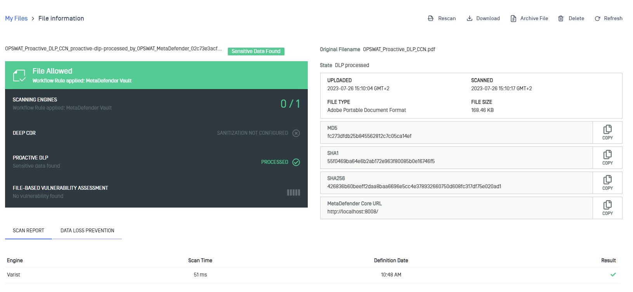Click the SANITIZATION NOT CONFIGURED text
This screenshot has height=292, width=633.
[253, 133]
